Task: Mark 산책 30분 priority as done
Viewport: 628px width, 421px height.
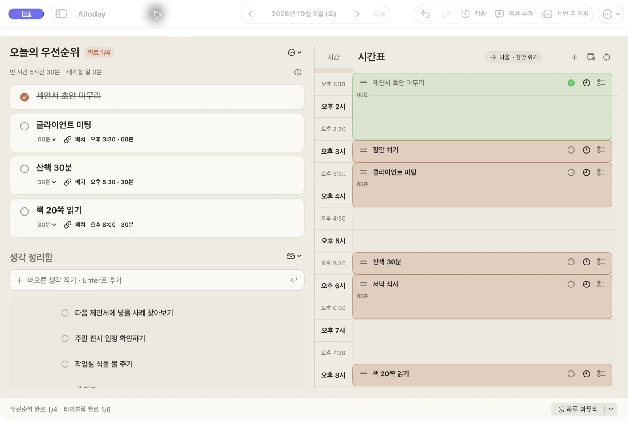Action: tap(24, 169)
